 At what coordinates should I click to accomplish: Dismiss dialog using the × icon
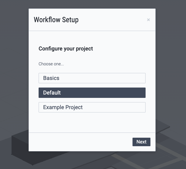[x=148, y=20]
